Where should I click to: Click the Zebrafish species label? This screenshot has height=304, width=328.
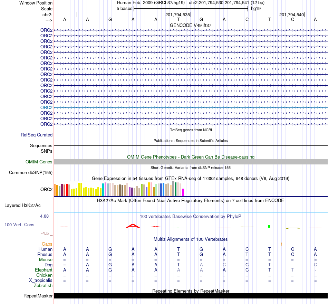click(x=43, y=286)
